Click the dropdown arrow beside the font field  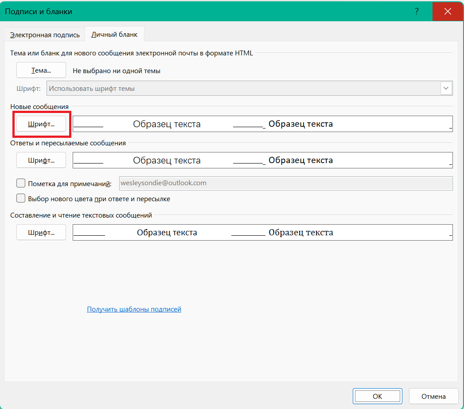(x=447, y=88)
